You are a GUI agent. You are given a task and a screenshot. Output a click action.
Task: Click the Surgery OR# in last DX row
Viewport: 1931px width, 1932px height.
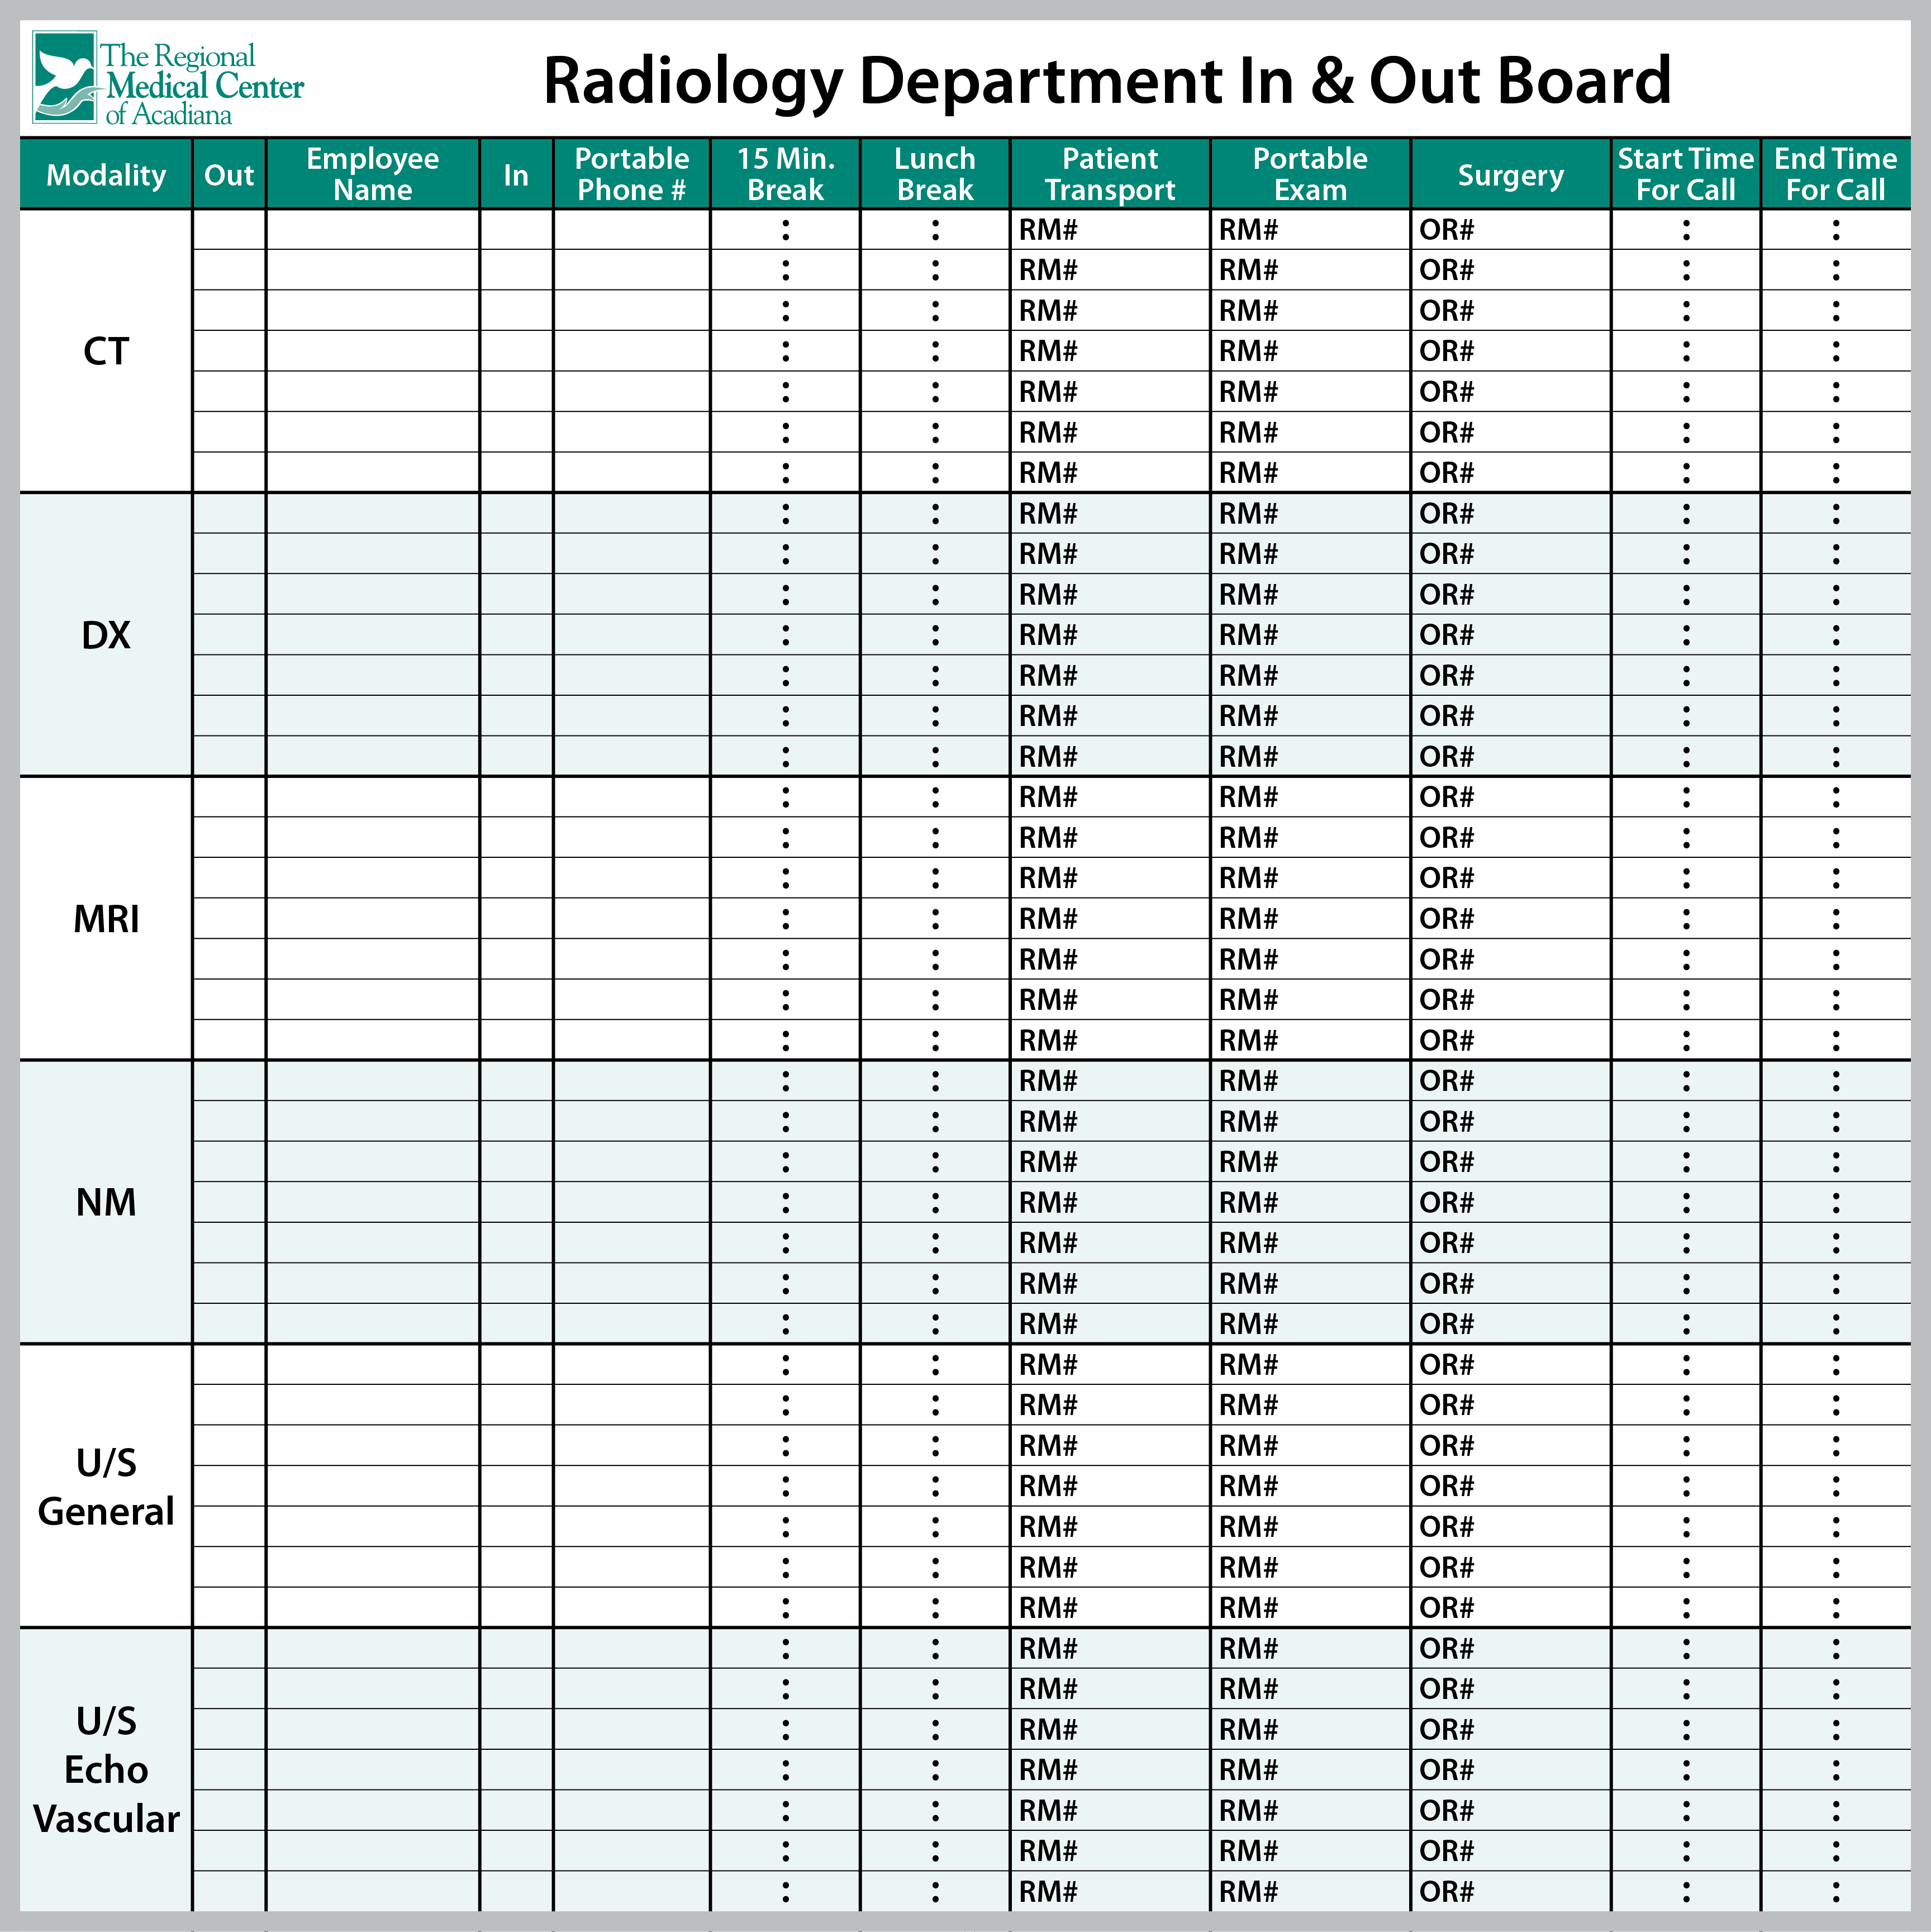click(1446, 757)
